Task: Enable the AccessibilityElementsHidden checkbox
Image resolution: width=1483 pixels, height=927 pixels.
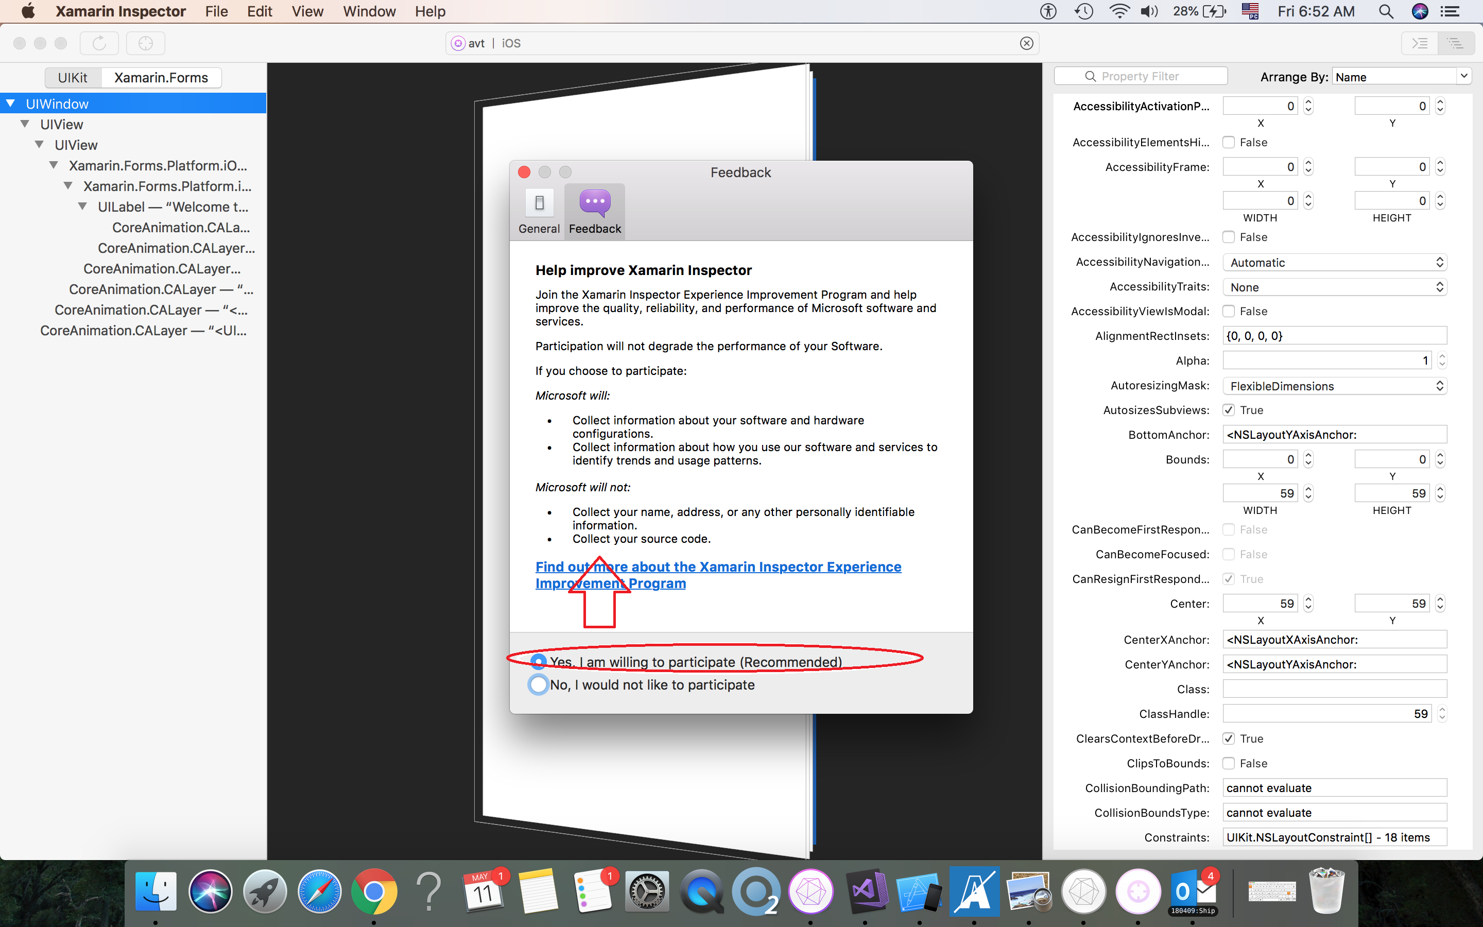Action: 1229,142
